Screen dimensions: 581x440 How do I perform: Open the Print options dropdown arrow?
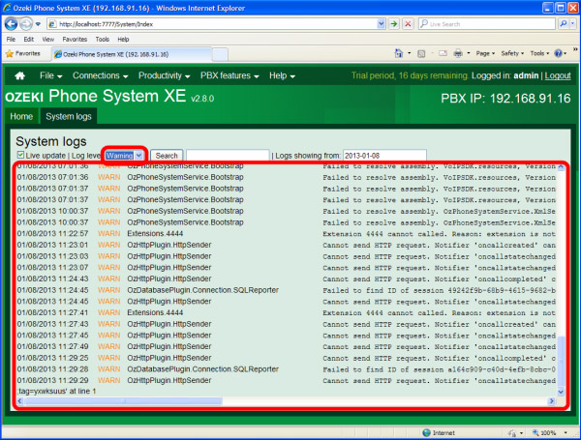(x=469, y=53)
